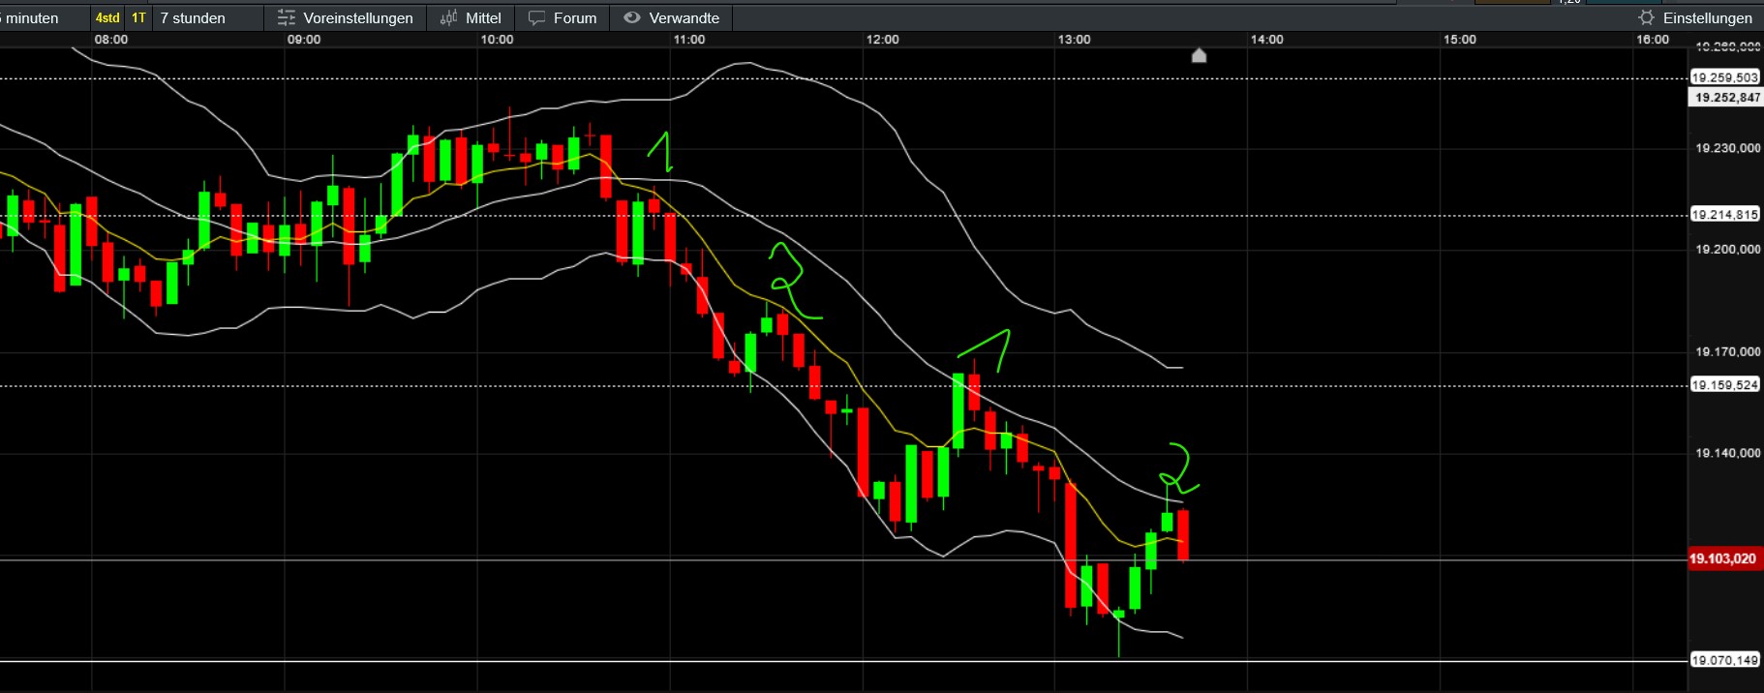Open the Verwandte related instruments button
The image size is (1764, 693).
(x=672, y=17)
